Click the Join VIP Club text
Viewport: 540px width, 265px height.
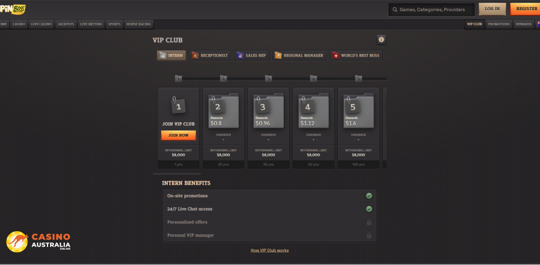(178, 124)
